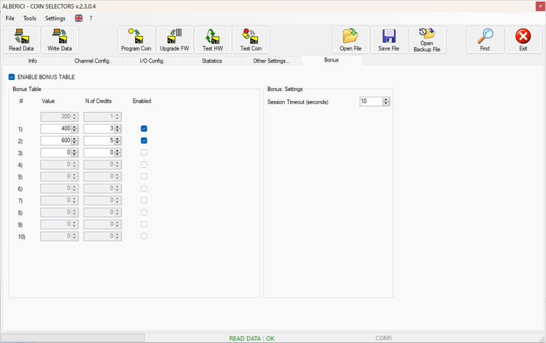Disable the bonus row 1 Enabled checkbox
The width and height of the screenshot is (546, 343).
click(x=144, y=128)
